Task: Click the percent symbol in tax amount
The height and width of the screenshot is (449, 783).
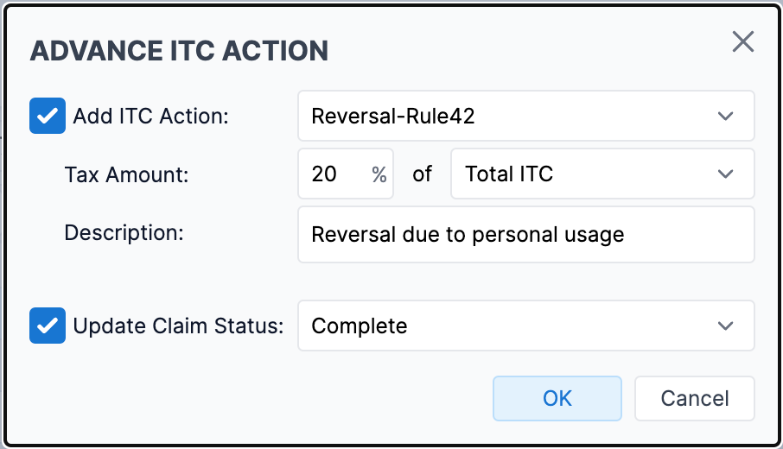Action: [x=379, y=174]
